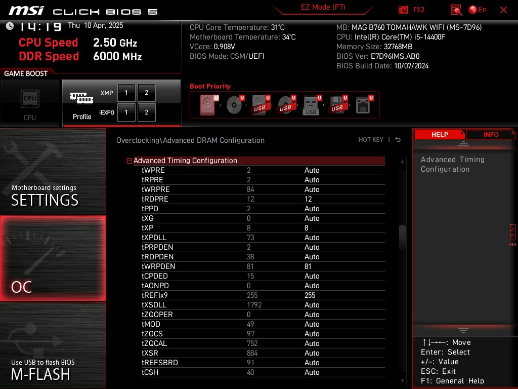Open the SETTINGS motherboard settings section
This screenshot has width=518, height=389.
point(53,171)
